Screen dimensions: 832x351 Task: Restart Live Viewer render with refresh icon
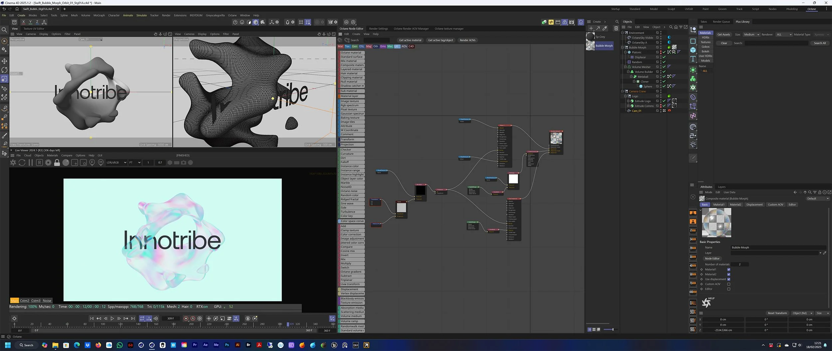pyautogui.click(x=22, y=163)
